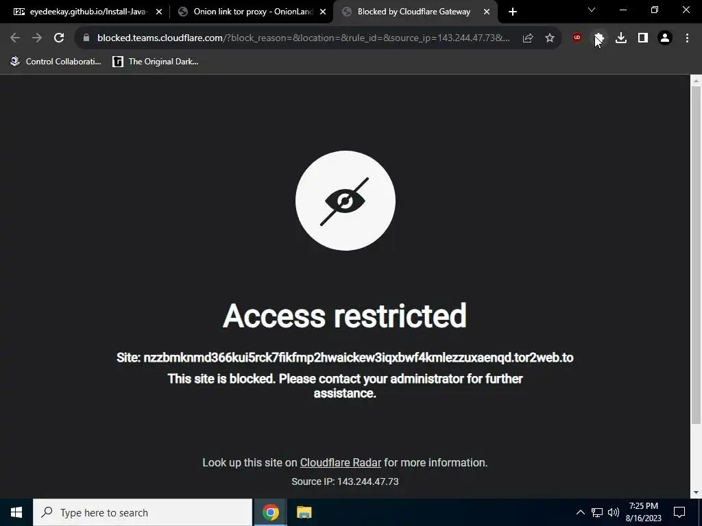Viewport: 702px width, 526px height.
Task: Open a new browser tab
Action: [513, 12]
